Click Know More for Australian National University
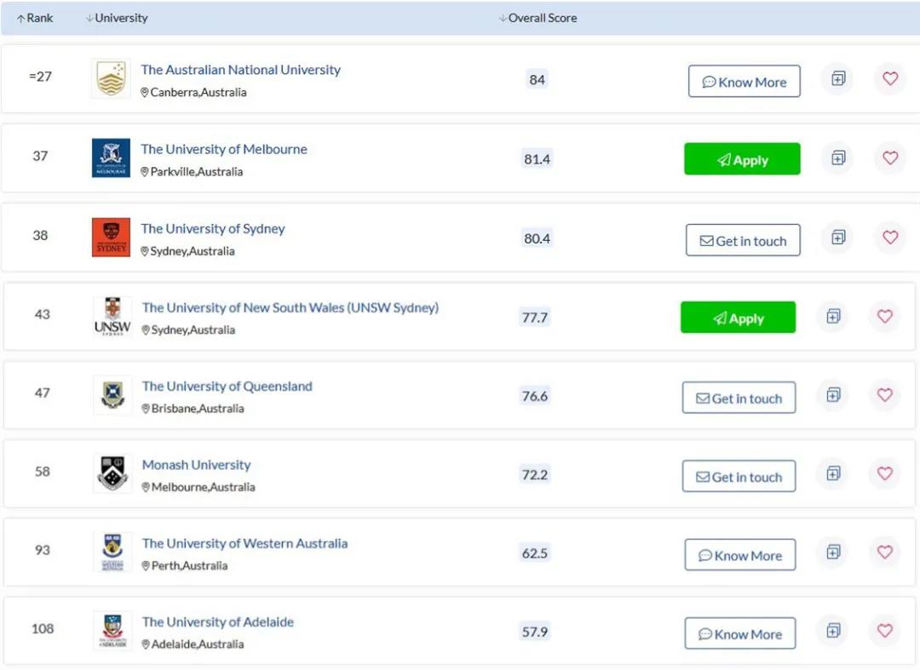Image resolution: width=920 pixels, height=670 pixels. [x=744, y=82]
